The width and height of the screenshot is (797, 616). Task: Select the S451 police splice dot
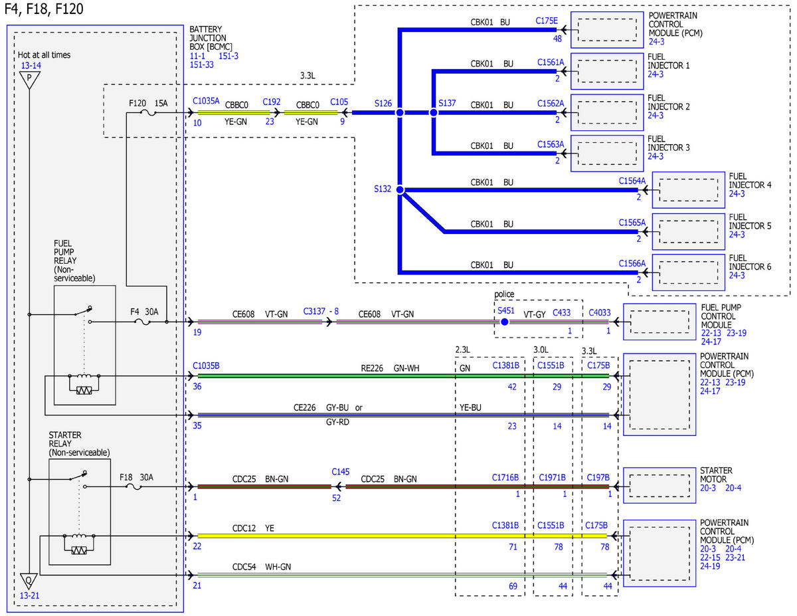point(504,322)
